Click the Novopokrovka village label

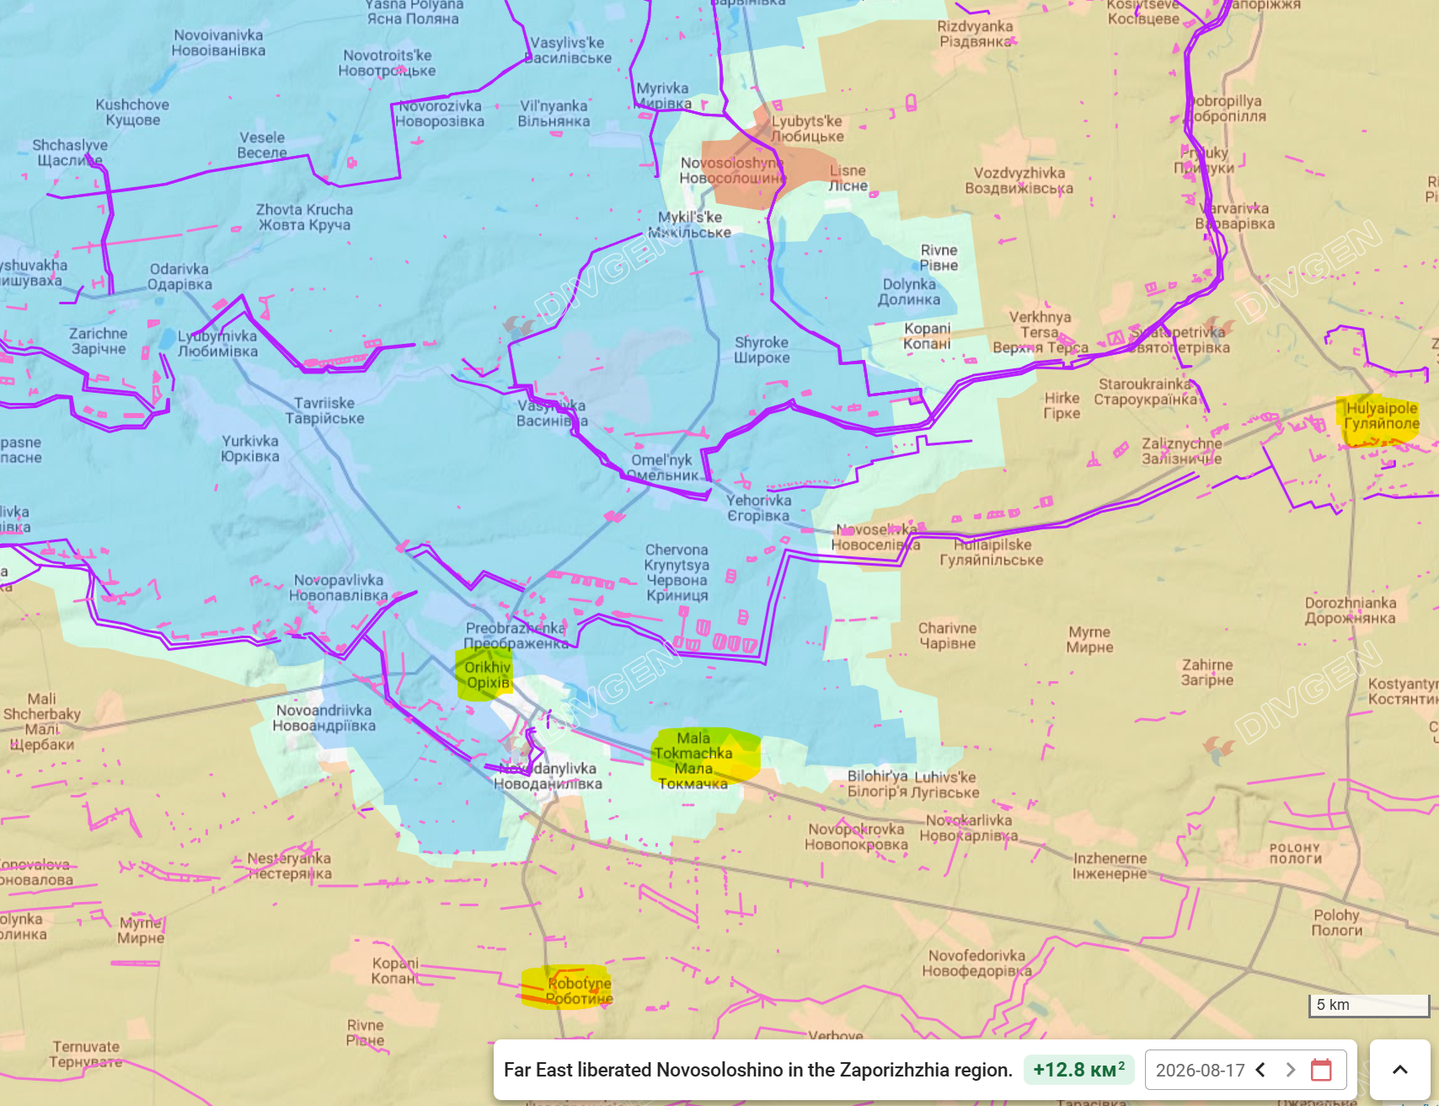[x=856, y=837]
